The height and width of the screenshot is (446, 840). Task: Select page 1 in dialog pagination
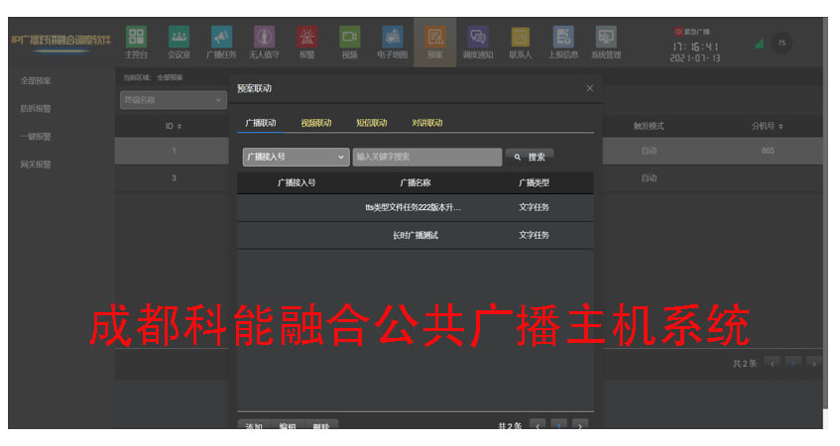point(558,425)
